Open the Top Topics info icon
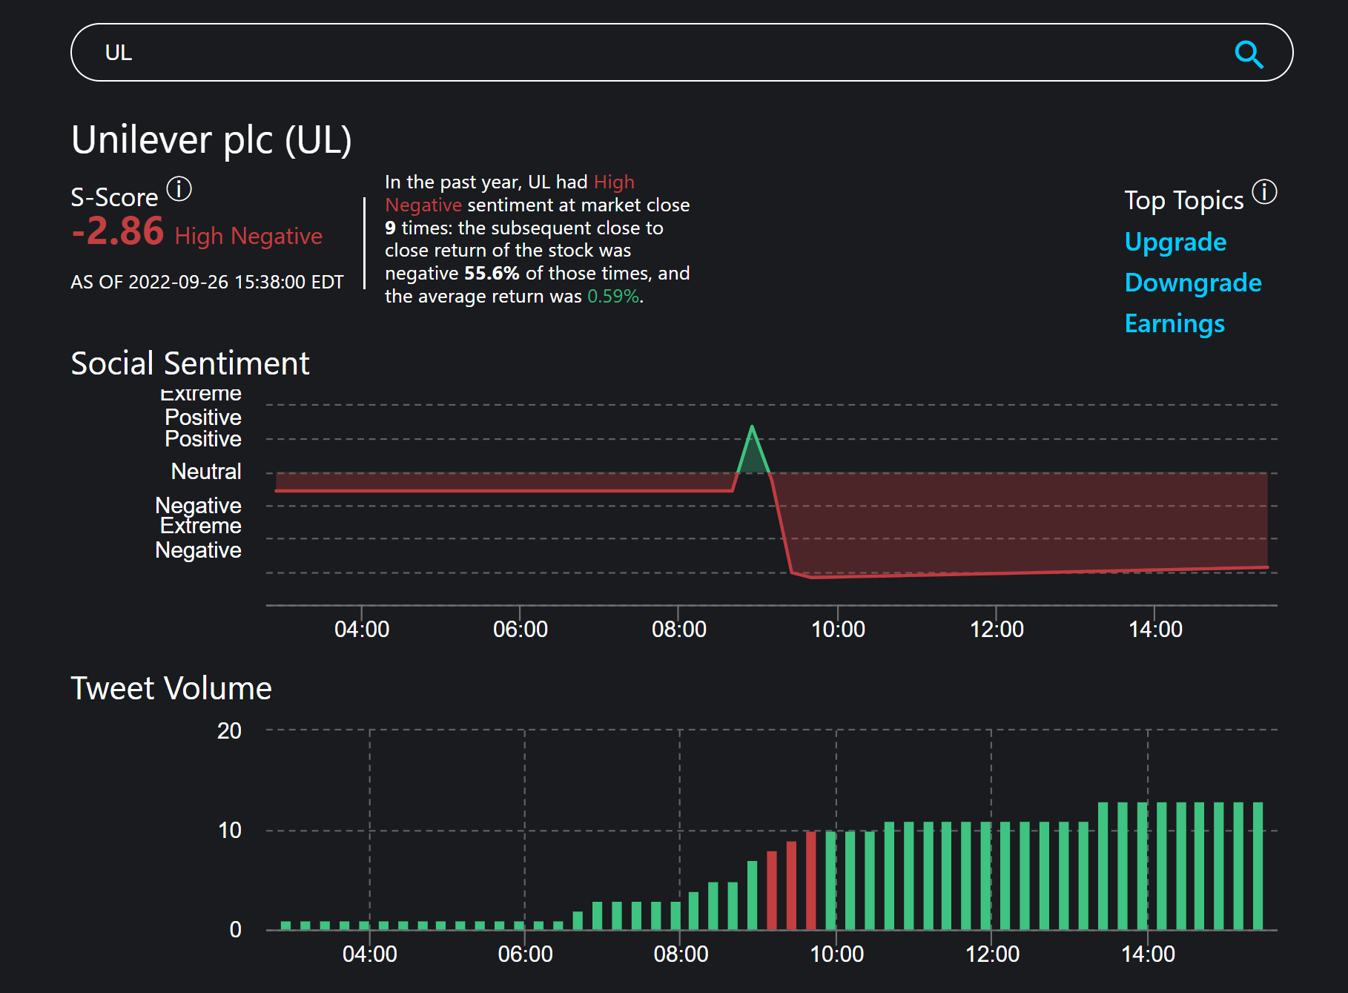This screenshot has width=1348, height=993. [x=1264, y=192]
